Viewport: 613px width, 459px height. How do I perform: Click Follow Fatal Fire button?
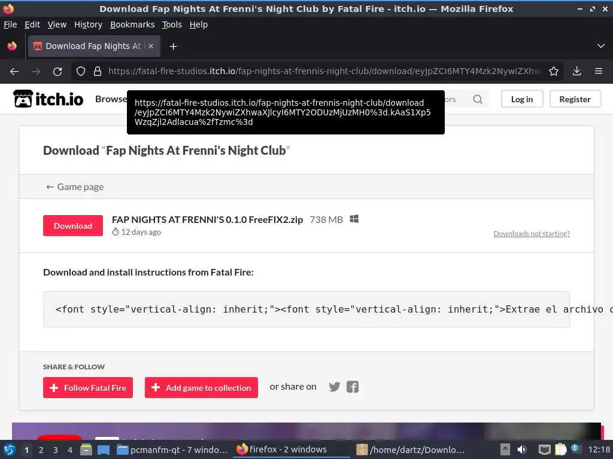(88, 387)
